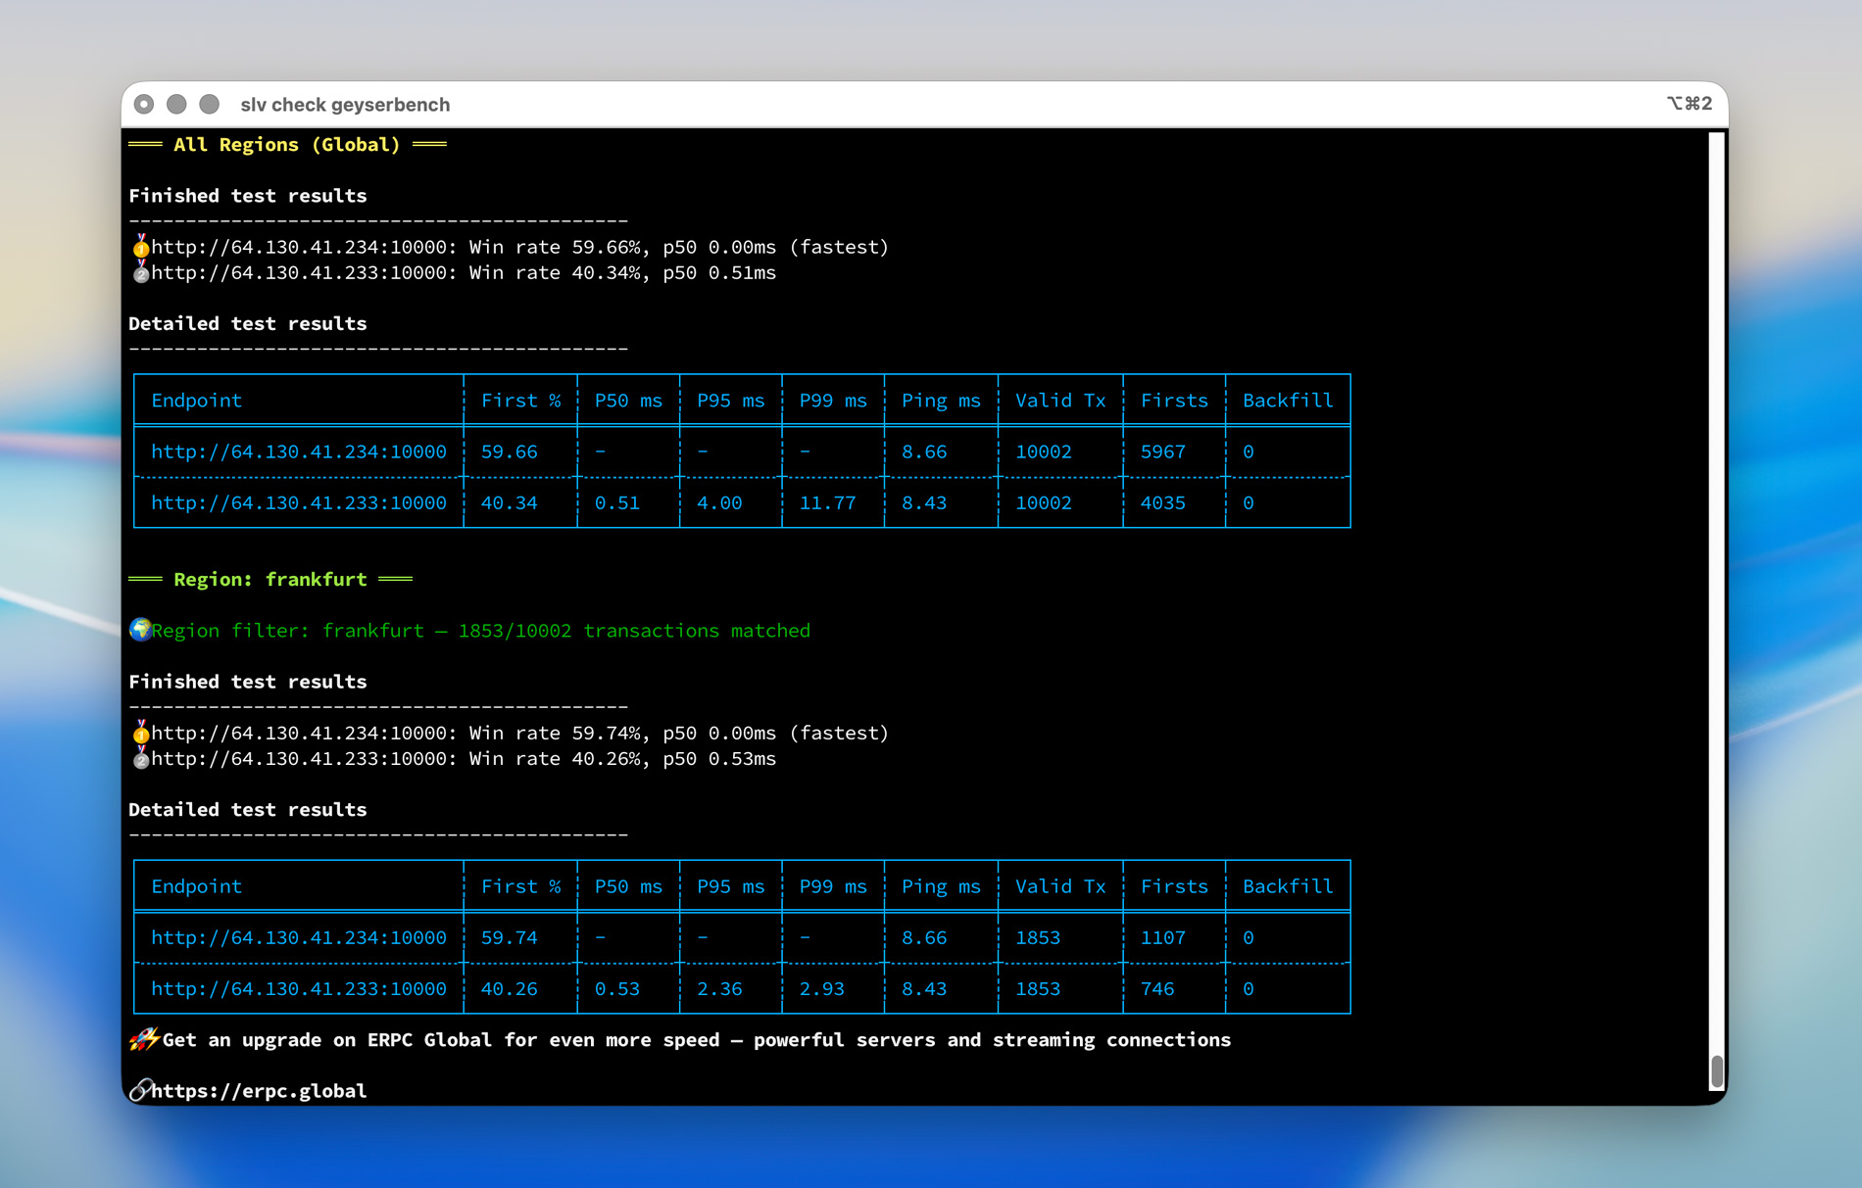Click the Ping ms value 8.43 in the frankfurt table

[x=924, y=988]
